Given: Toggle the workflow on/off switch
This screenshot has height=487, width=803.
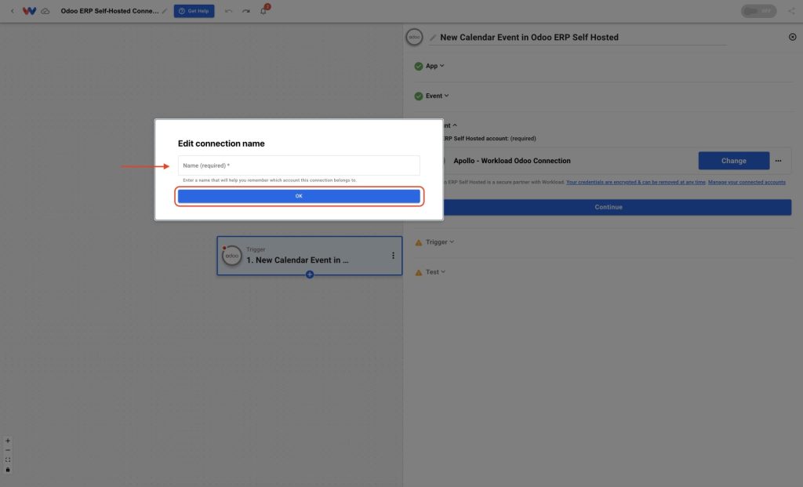Looking at the screenshot, I should pyautogui.click(x=758, y=11).
